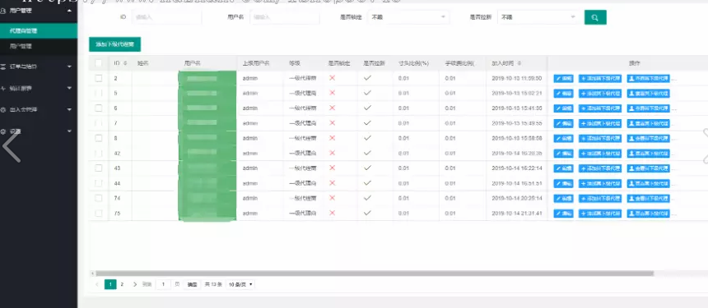Edit the agent in row ID 7
The height and width of the screenshot is (308, 708).
click(x=563, y=123)
